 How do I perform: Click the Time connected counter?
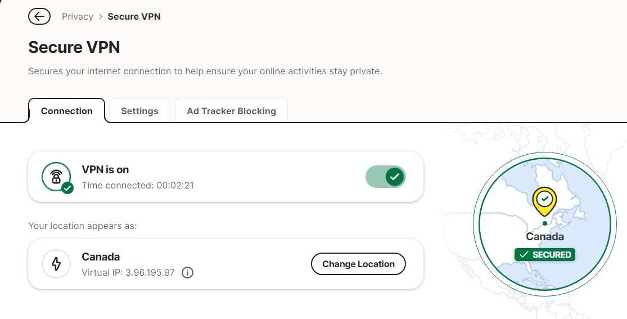pos(138,185)
